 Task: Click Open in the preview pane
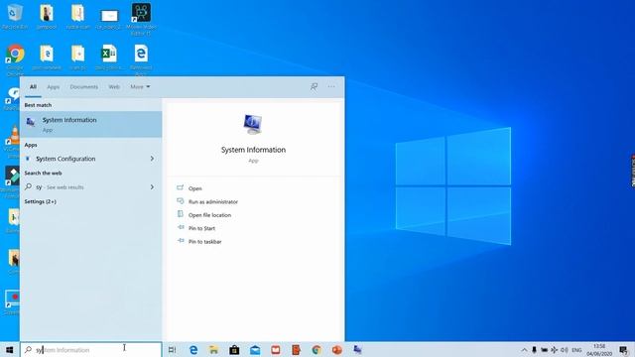[x=195, y=188]
